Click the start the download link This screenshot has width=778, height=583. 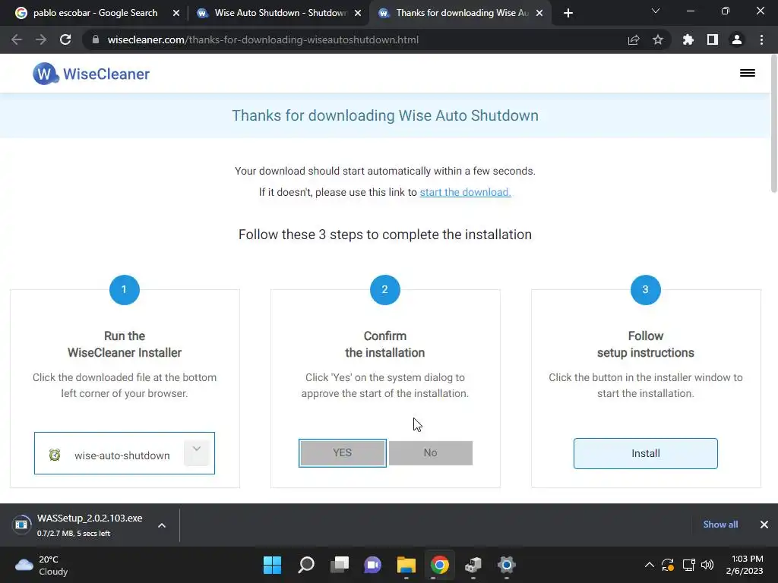point(465,192)
